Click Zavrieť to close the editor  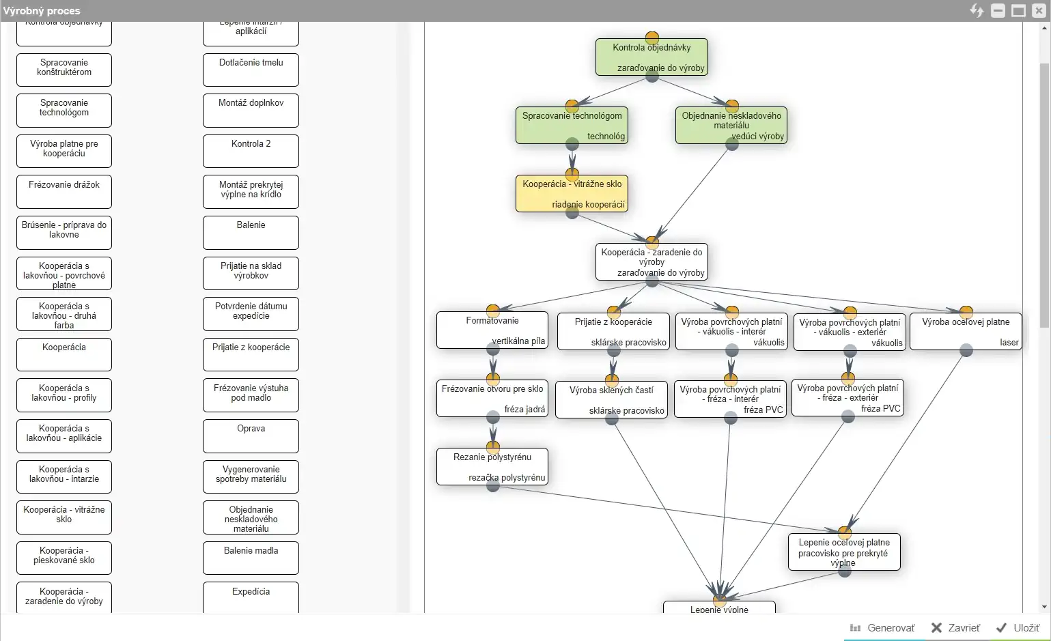click(x=955, y=628)
